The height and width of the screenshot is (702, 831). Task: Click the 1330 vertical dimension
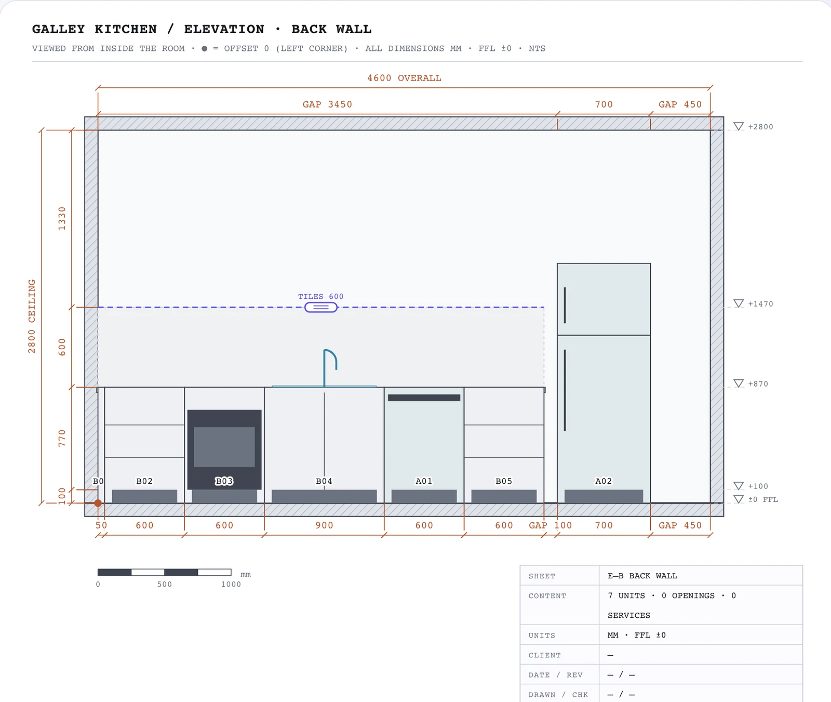tap(62, 218)
